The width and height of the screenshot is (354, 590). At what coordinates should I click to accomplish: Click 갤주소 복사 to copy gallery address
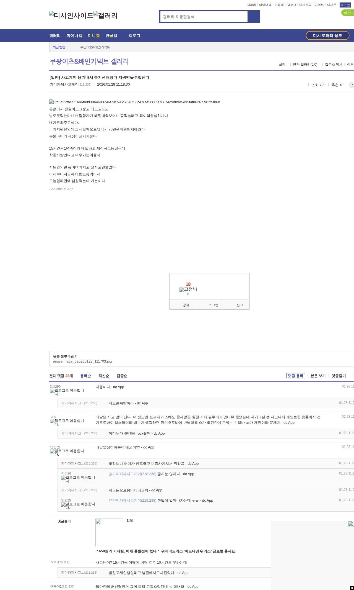pos(334,65)
